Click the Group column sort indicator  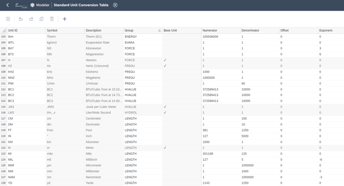159,30
